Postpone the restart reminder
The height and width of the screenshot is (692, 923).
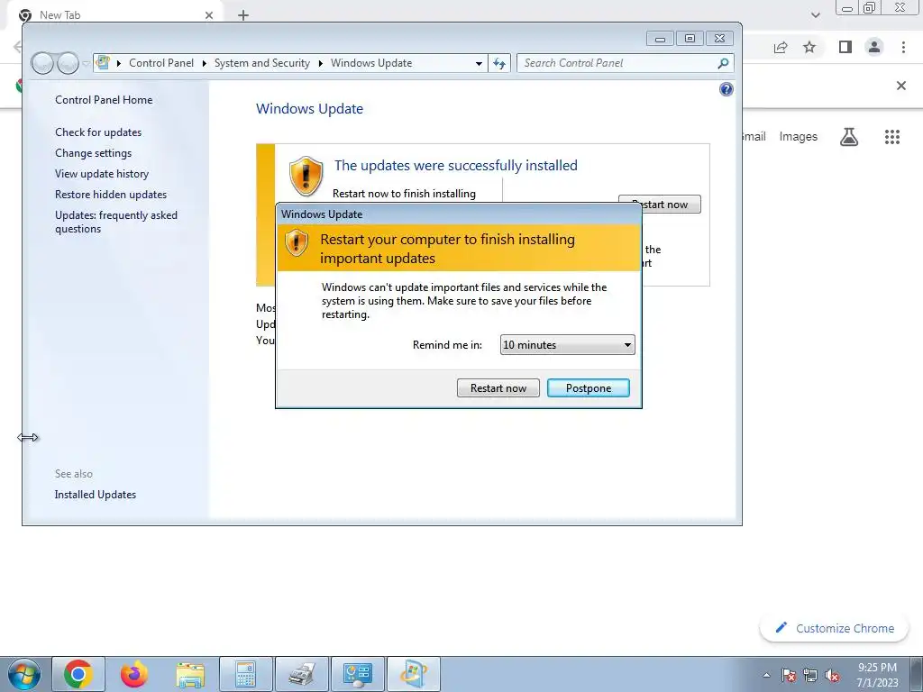pos(588,387)
